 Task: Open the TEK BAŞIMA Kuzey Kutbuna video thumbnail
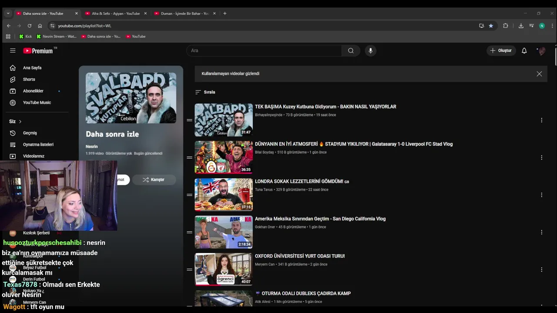pos(224,120)
